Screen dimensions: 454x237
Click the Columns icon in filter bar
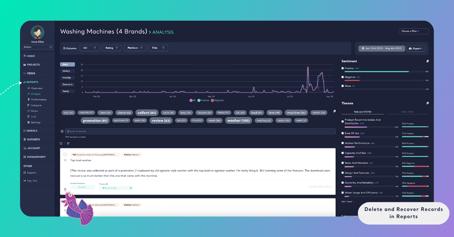64,48
